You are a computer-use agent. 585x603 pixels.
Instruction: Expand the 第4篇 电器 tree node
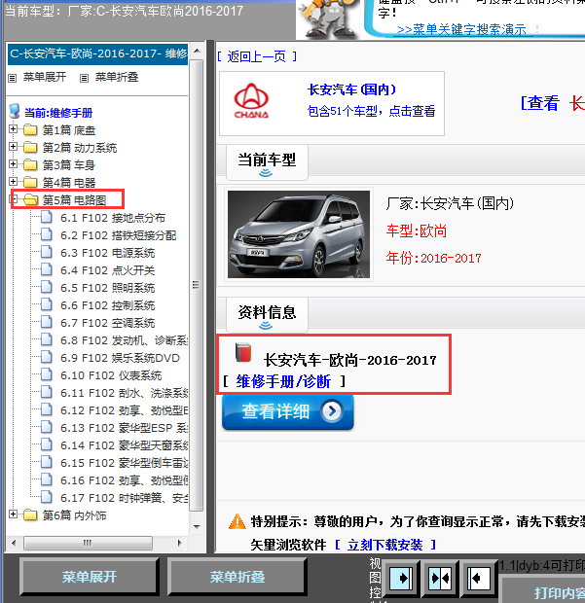click(x=13, y=182)
